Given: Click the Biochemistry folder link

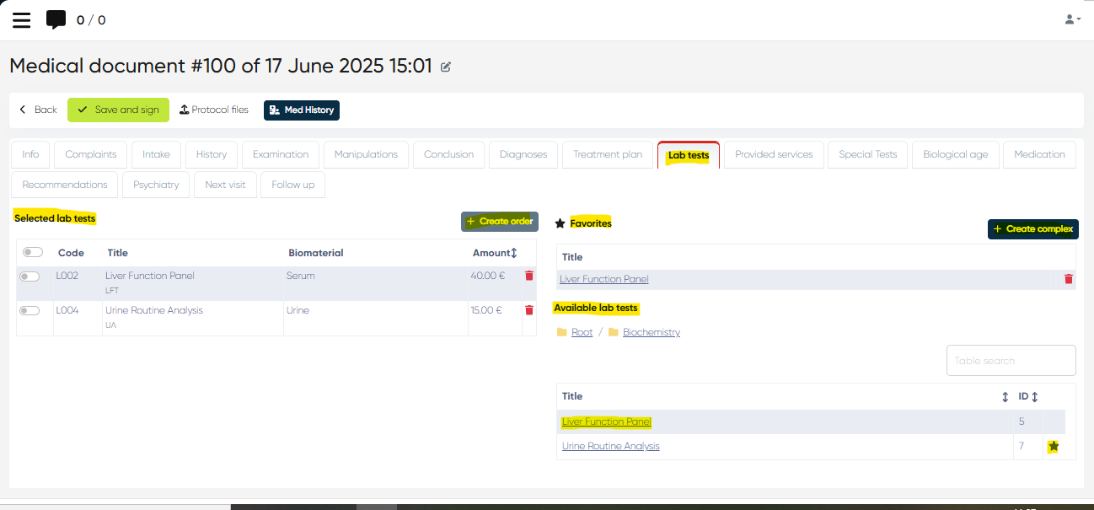Looking at the screenshot, I should [x=651, y=332].
